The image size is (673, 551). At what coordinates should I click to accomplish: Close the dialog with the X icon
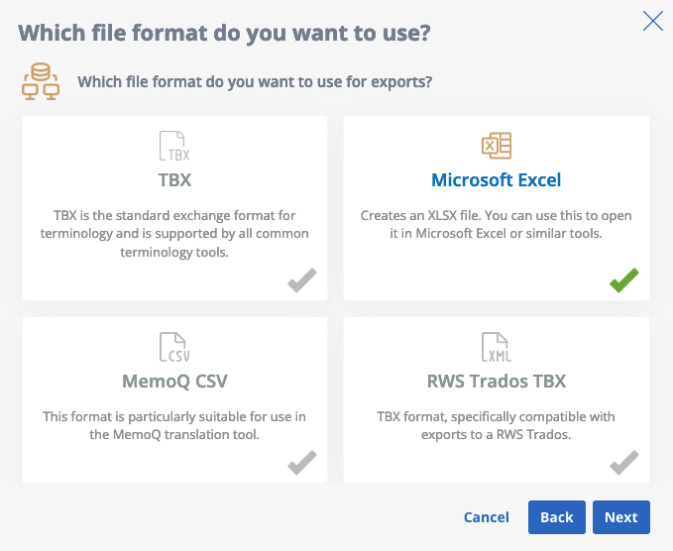click(x=653, y=21)
